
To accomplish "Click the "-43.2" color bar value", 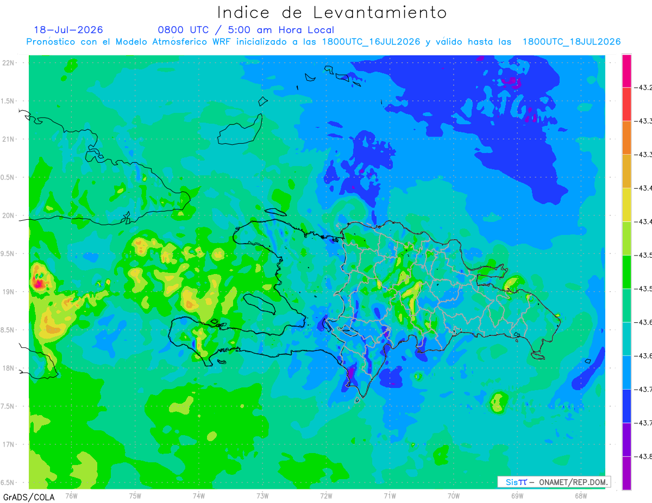I will [x=644, y=87].
